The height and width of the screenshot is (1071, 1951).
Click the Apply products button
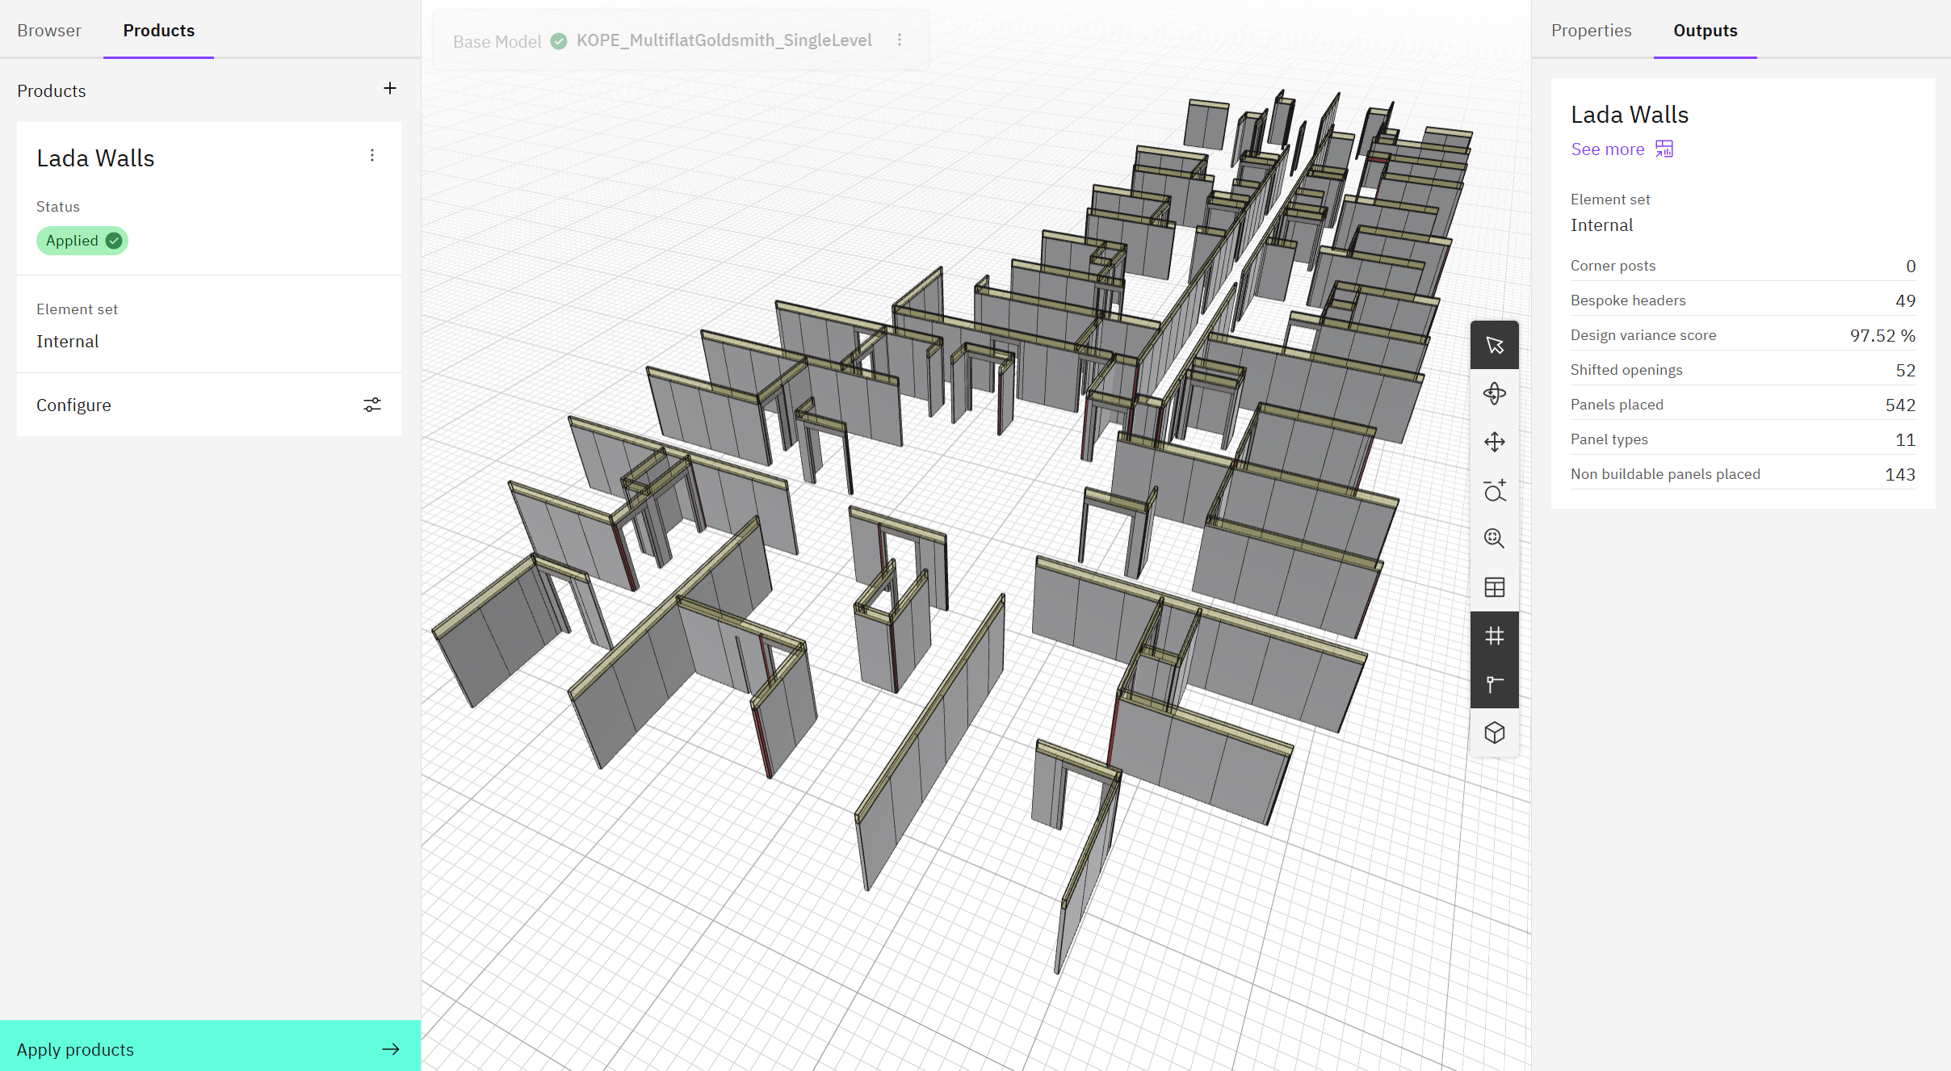[x=209, y=1048]
